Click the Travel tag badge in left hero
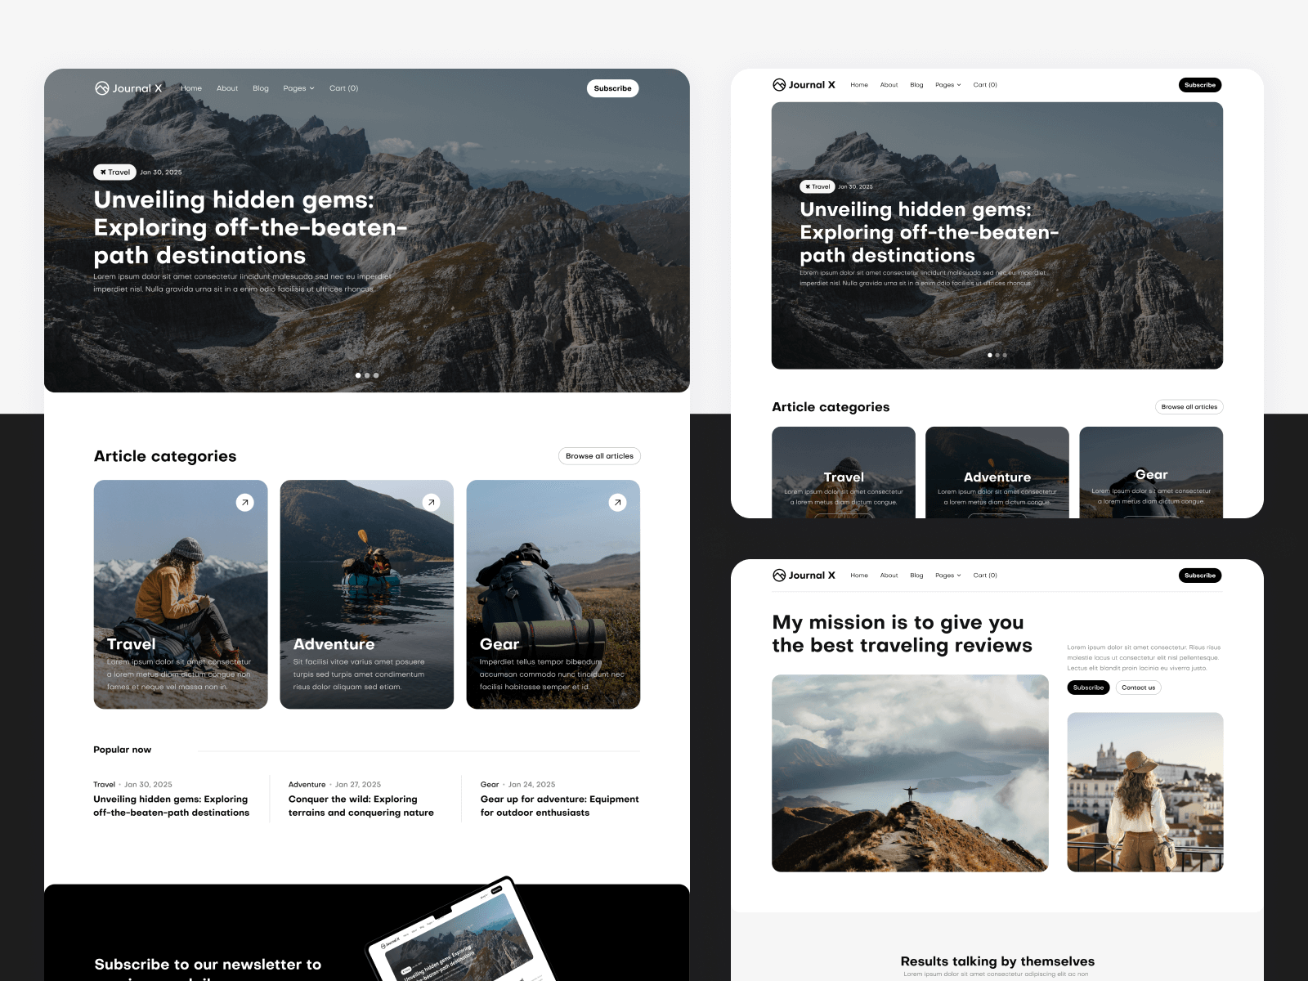The image size is (1308, 981). [x=114, y=172]
